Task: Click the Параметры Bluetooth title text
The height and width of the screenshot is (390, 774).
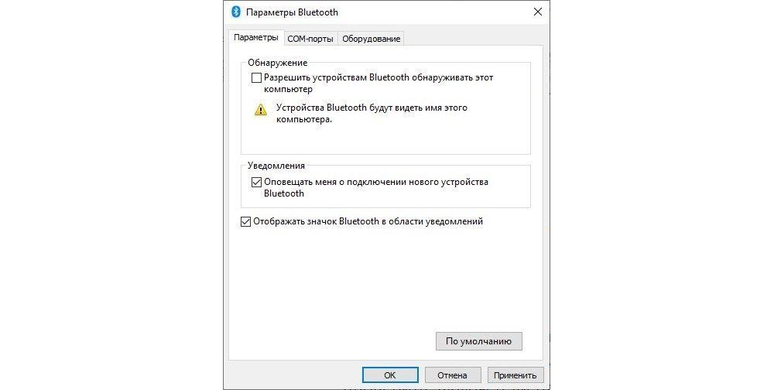Action: [x=293, y=12]
